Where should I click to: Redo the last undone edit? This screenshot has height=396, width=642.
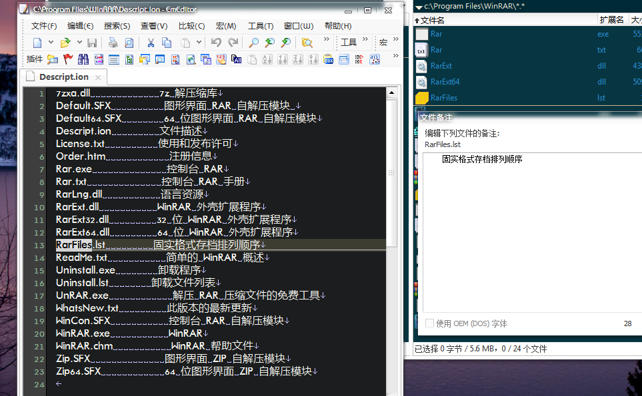click(233, 43)
